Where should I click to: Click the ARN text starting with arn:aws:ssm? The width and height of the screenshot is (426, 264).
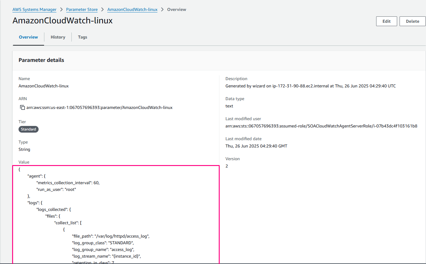coord(99,107)
